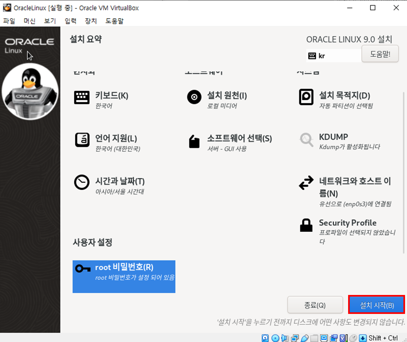Select the root 비밀번호(R) tile
Viewport: 407px width, 342px height.
(124, 276)
